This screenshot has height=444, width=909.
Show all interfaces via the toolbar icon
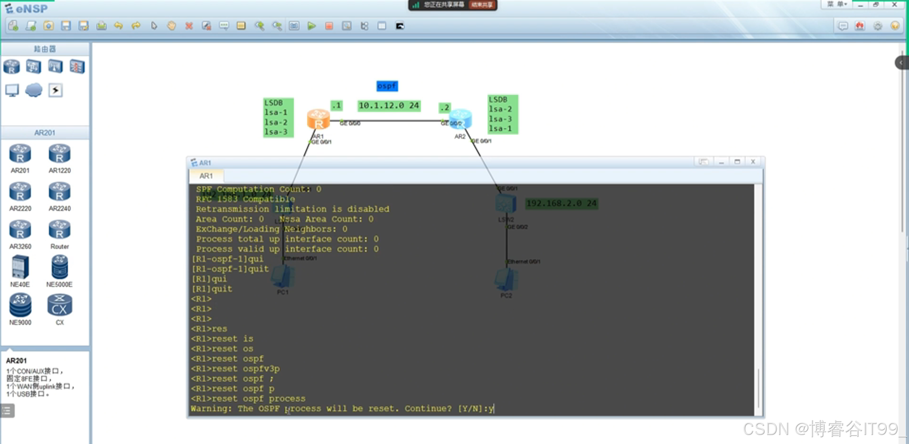tap(365, 26)
